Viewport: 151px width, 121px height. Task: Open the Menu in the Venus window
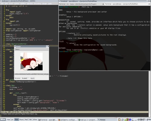(x=17, y=49)
